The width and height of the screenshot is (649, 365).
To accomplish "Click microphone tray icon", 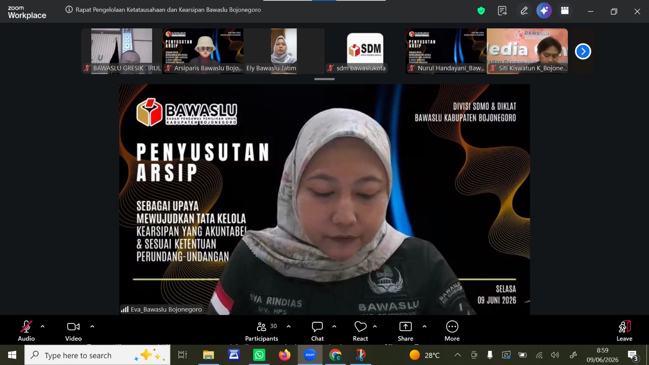I will 490,355.
